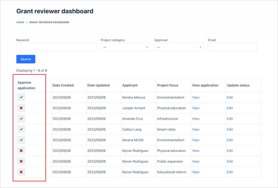Screen dimensions: 278x188
Task: Click GRANT REVIEWER DASHBOARD breadcrumb text
Action: tap(49, 22)
